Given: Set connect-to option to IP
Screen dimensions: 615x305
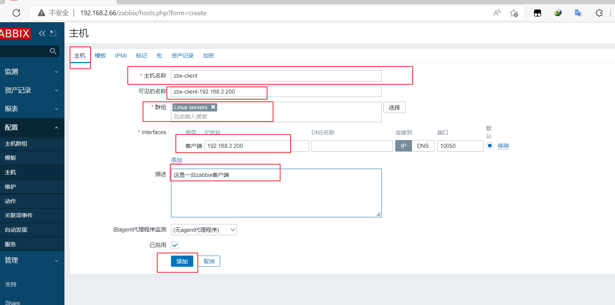Looking at the screenshot, I should pyautogui.click(x=403, y=146).
